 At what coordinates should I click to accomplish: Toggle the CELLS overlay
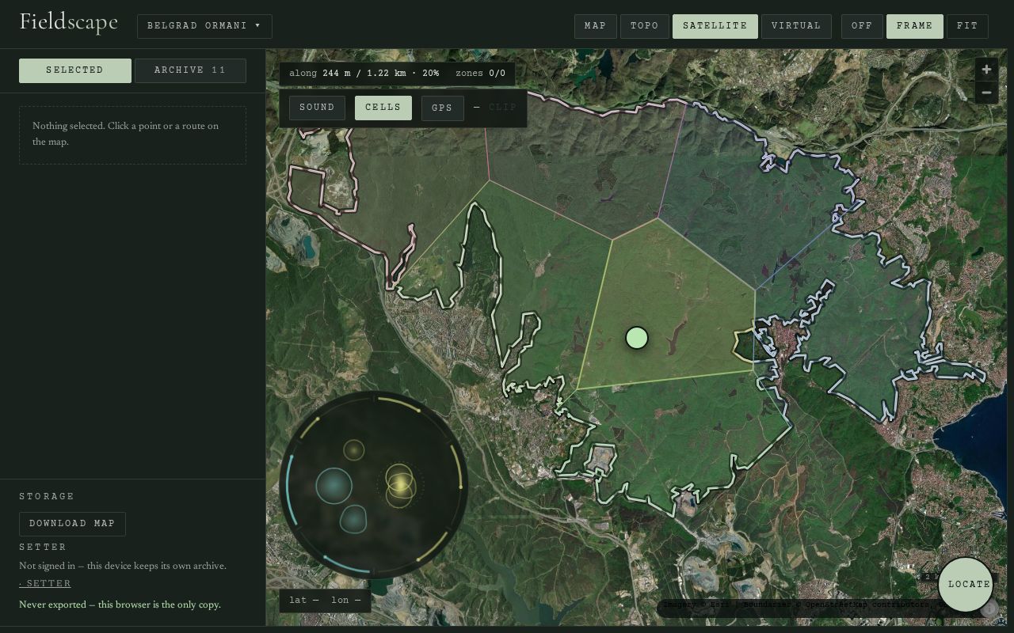point(383,108)
